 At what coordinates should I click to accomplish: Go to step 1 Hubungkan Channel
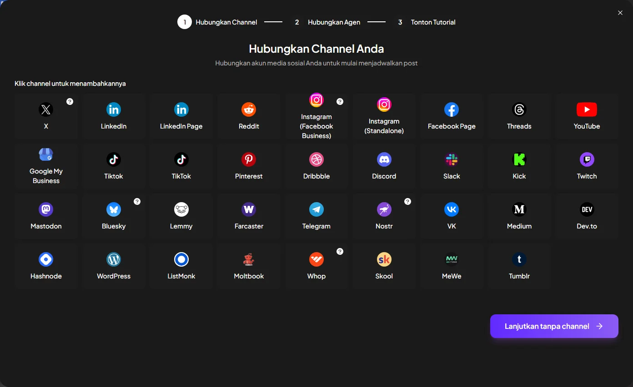click(217, 22)
